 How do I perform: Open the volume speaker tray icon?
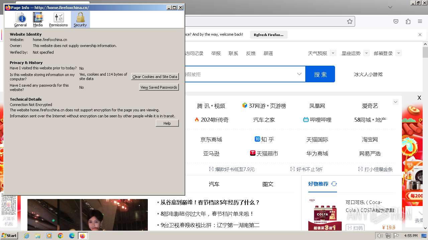pos(380,236)
